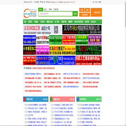Screen dimensions: 126x126
Task: Focus the search keyword input field
Action: click(55, 14)
